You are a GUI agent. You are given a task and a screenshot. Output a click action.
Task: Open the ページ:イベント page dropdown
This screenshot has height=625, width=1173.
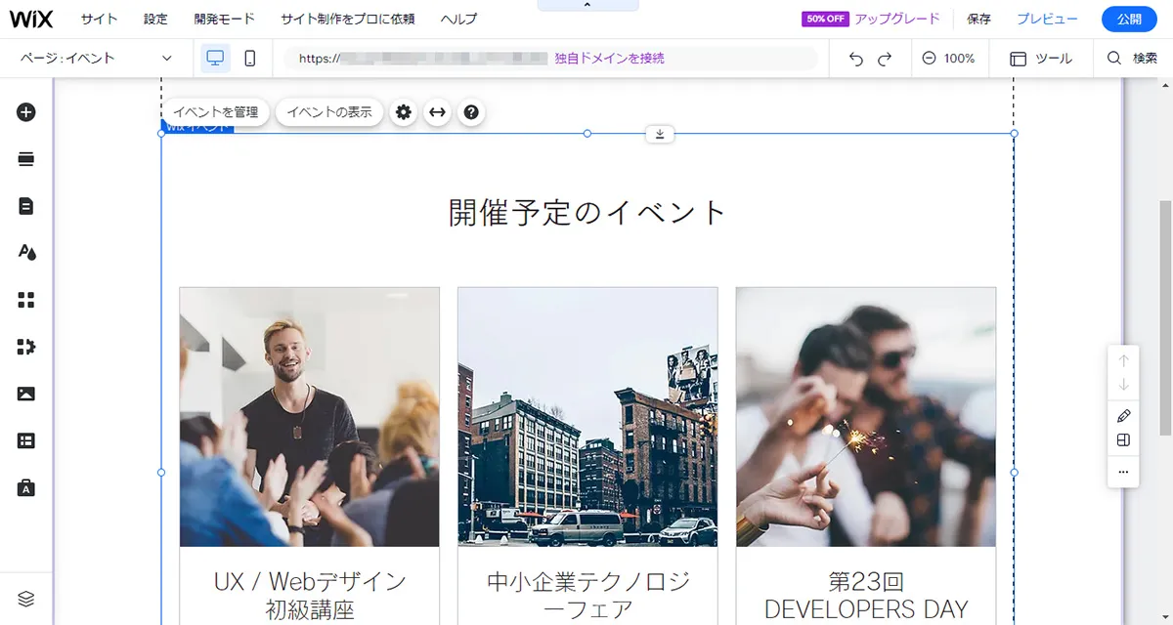[96, 59]
